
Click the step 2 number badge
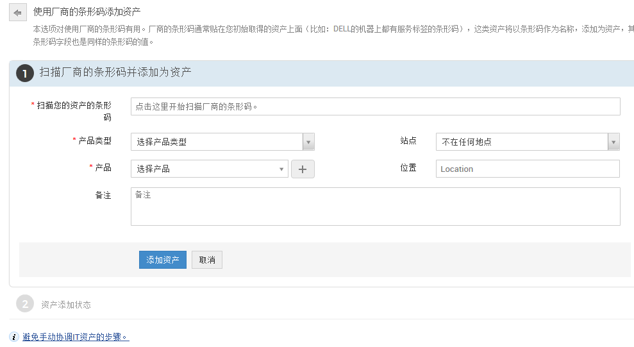(25, 304)
